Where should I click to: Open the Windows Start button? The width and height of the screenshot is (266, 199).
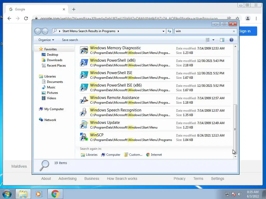(x=7, y=194)
